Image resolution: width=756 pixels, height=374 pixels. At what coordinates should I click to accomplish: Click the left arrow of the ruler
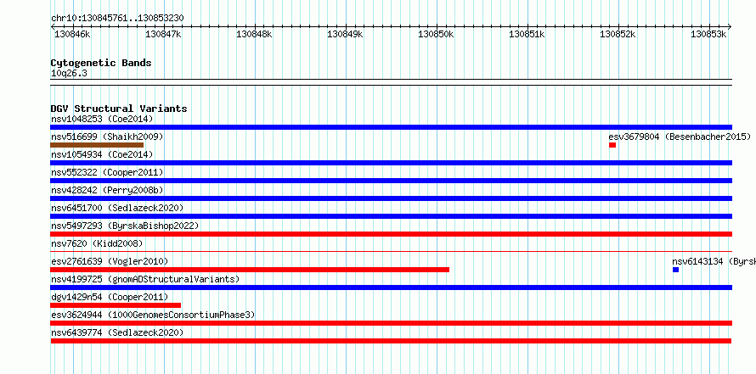click(53, 26)
